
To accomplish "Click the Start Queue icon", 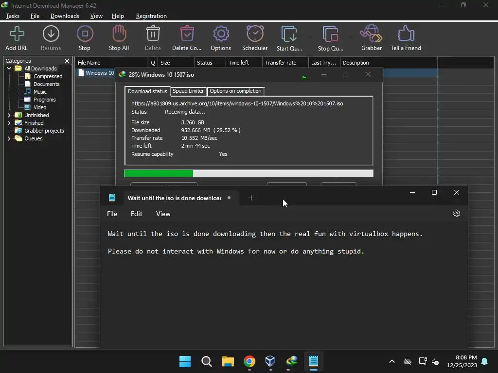I will point(289,38).
